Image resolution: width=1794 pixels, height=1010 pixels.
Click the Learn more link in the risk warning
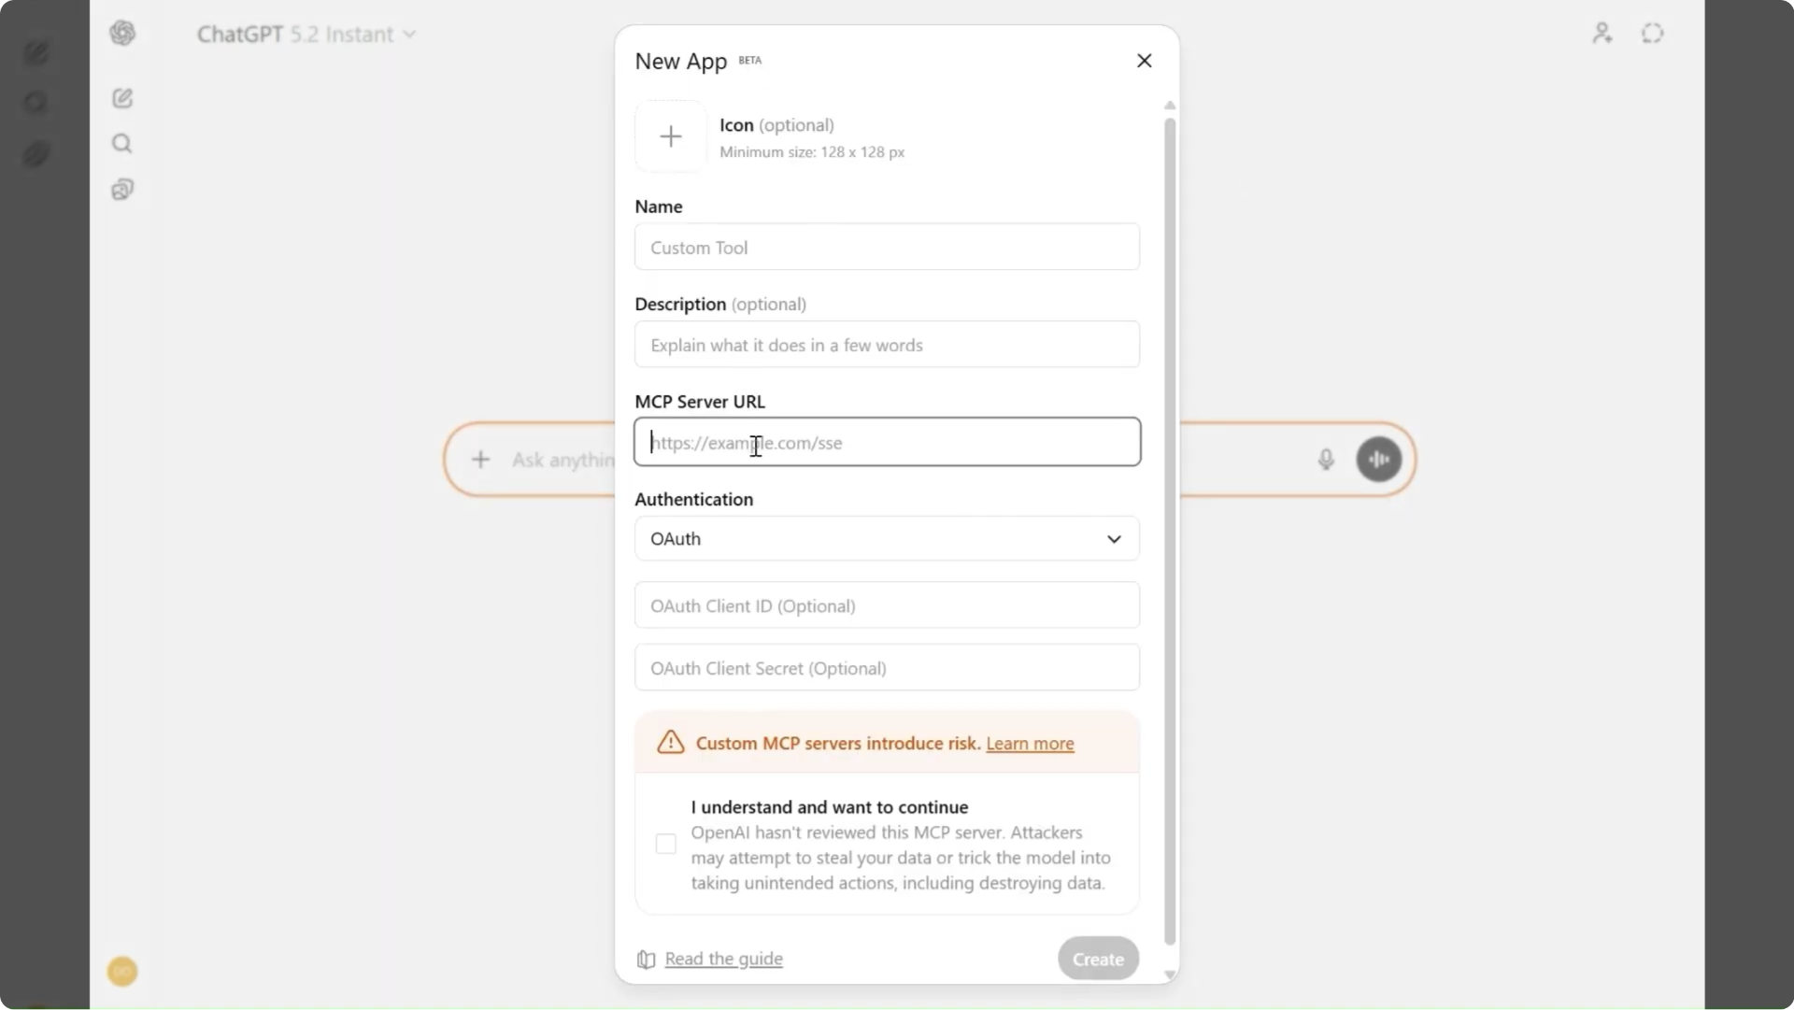[x=1029, y=744]
